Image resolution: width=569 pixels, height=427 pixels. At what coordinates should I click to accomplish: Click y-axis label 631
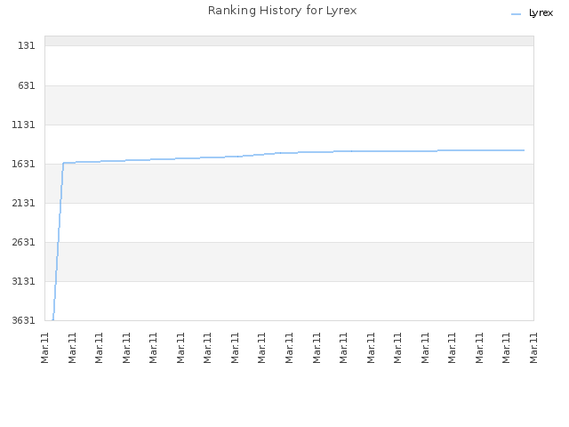click(27, 85)
